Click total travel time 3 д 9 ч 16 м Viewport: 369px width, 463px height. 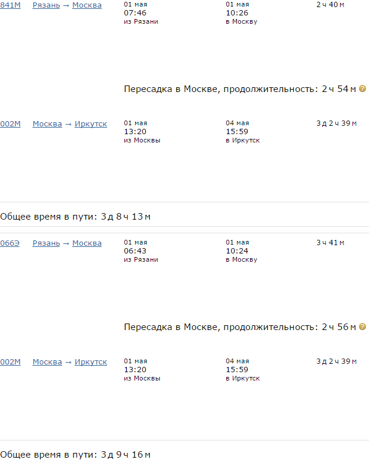126,455
